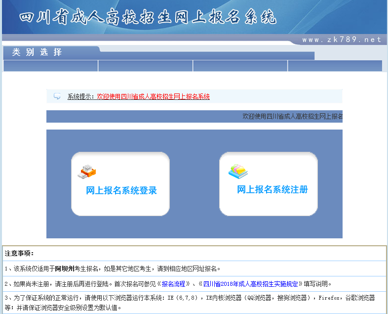Select the 类别选择 tab header
This screenshot has width=388, height=314.
(x=37, y=52)
